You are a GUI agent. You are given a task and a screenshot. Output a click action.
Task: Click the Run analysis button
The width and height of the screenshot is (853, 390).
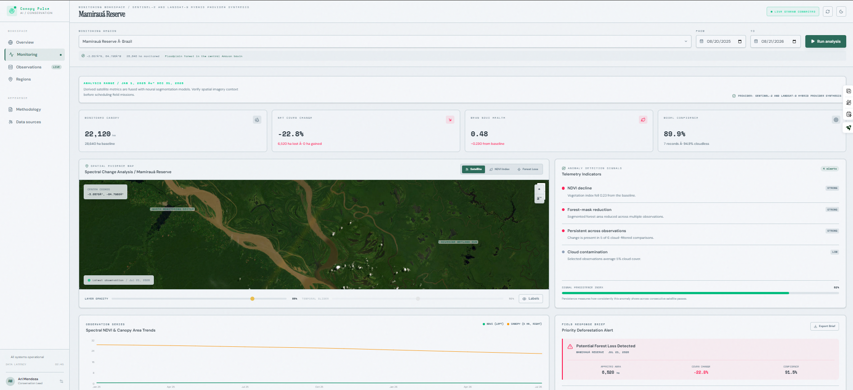pos(826,41)
